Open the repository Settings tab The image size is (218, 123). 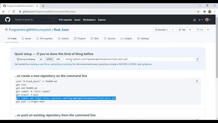(143, 39)
